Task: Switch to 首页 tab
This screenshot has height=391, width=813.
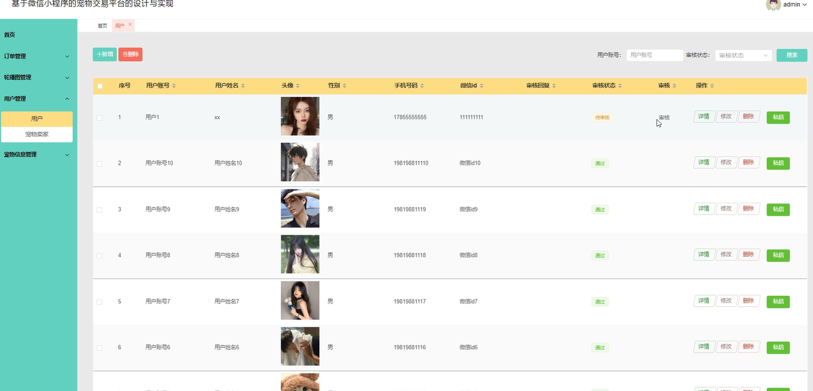Action: point(103,25)
